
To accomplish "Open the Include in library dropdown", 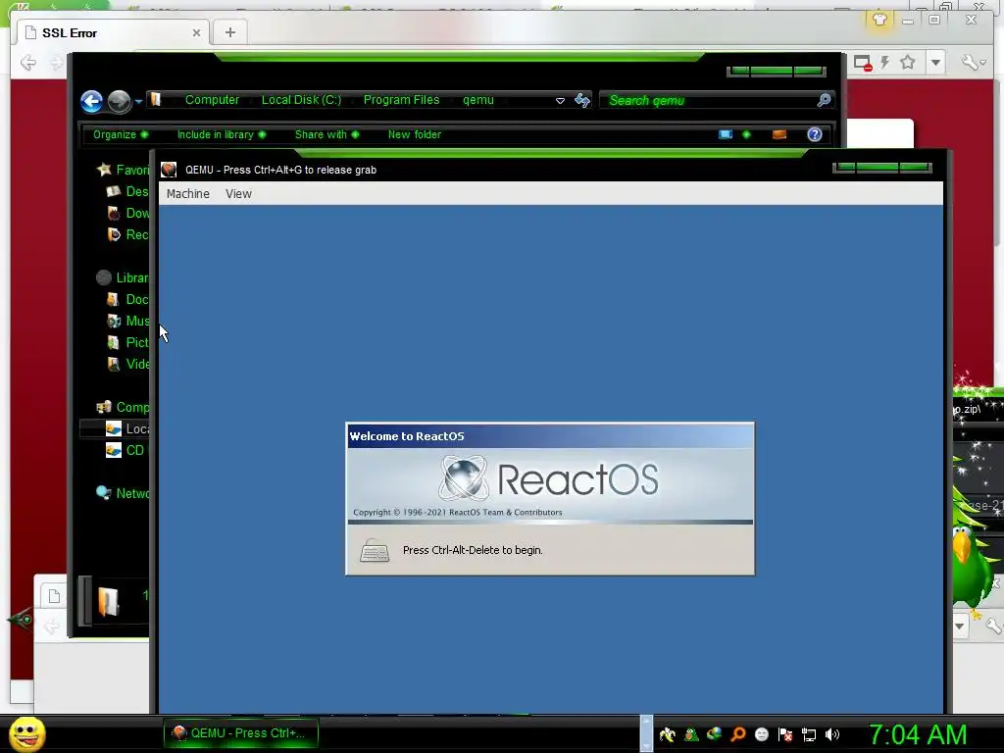I will pos(222,134).
